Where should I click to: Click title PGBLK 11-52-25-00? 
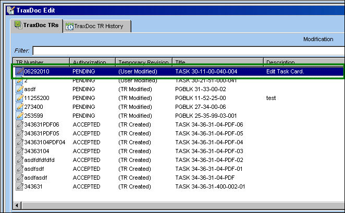[201, 98]
